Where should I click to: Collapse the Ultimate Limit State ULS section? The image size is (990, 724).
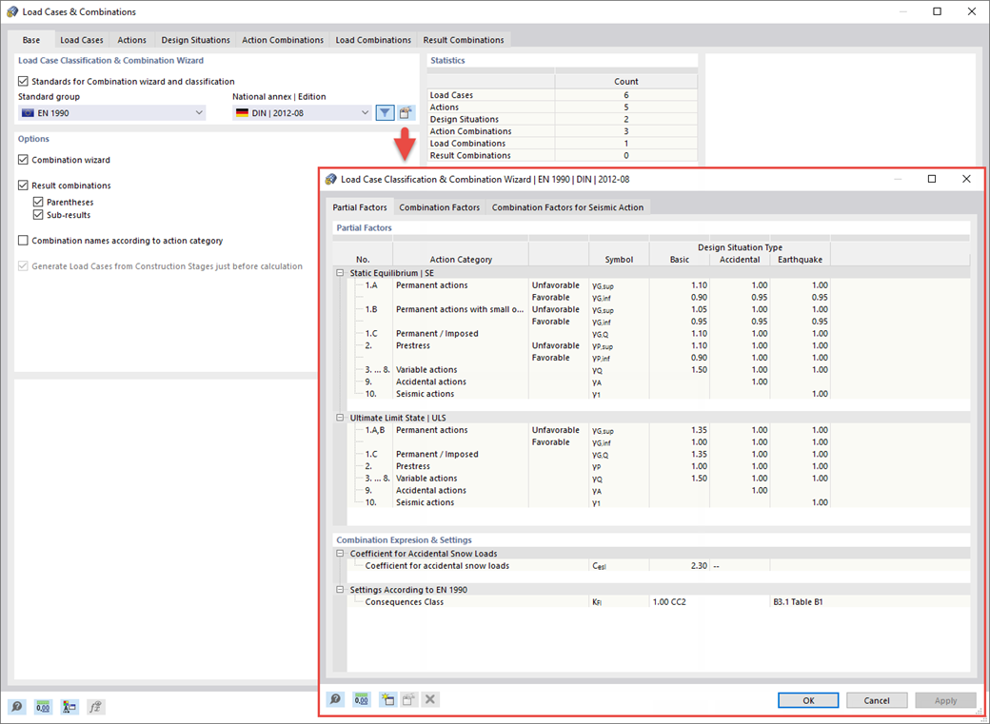click(339, 417)
